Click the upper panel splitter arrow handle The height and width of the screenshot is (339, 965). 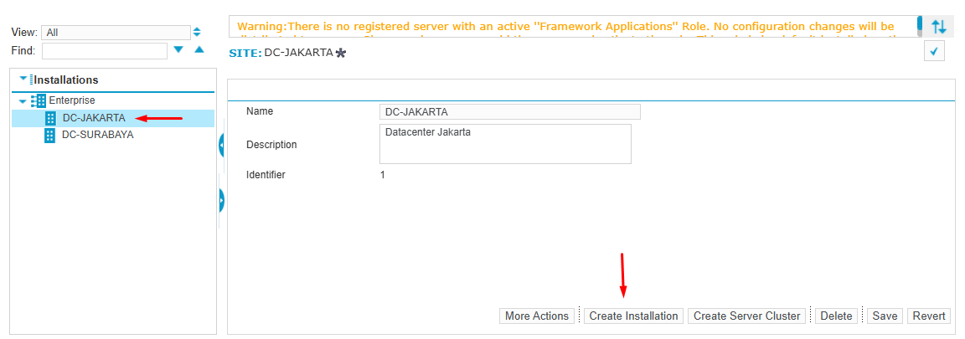[x=222, y=146]
